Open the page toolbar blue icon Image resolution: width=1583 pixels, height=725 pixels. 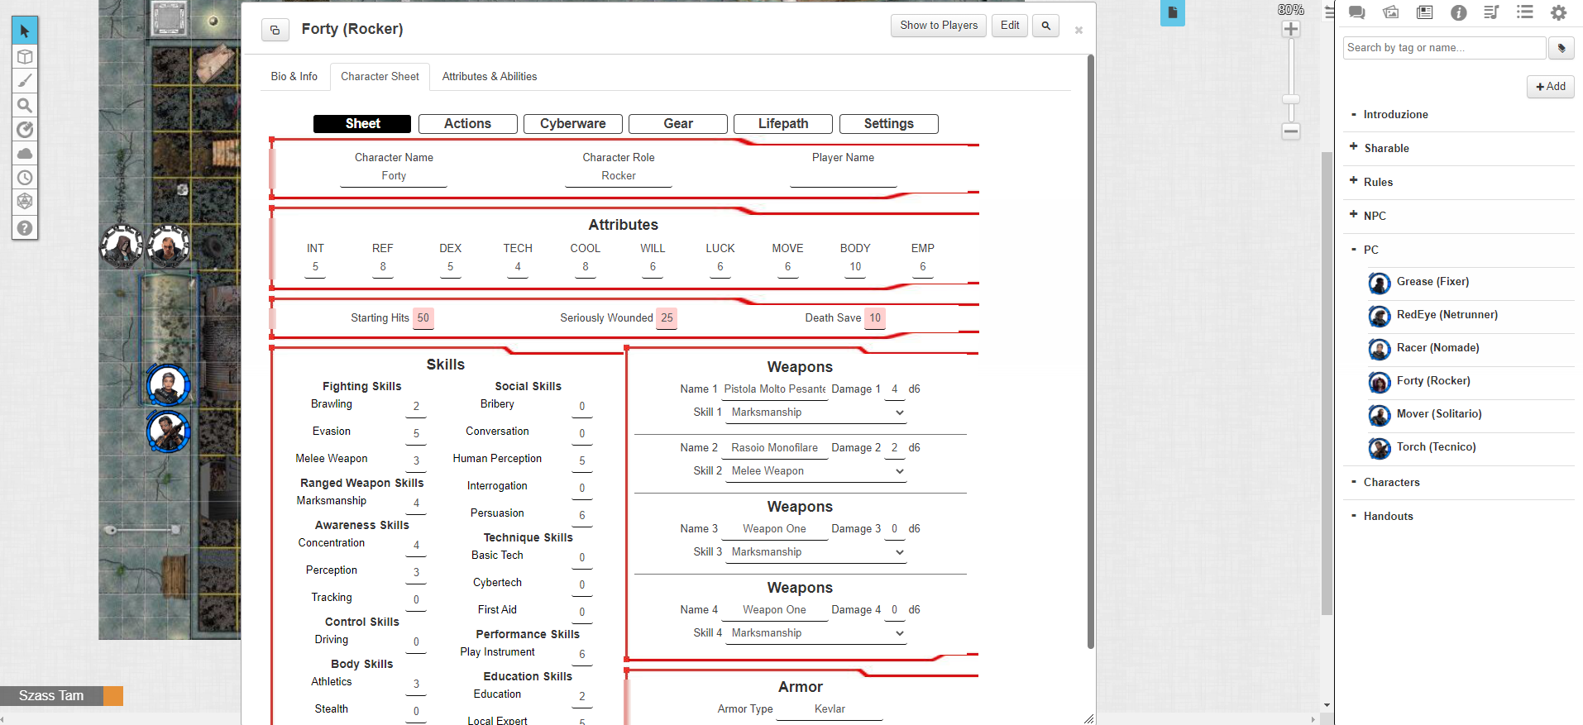pyautogui.click(x=1172, y=12)
